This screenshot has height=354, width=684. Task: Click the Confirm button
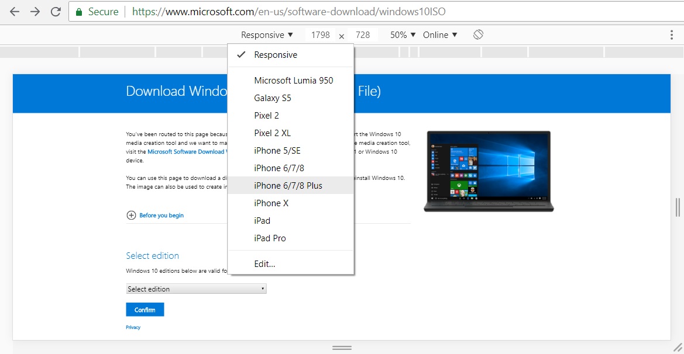(x=145, y=310)
